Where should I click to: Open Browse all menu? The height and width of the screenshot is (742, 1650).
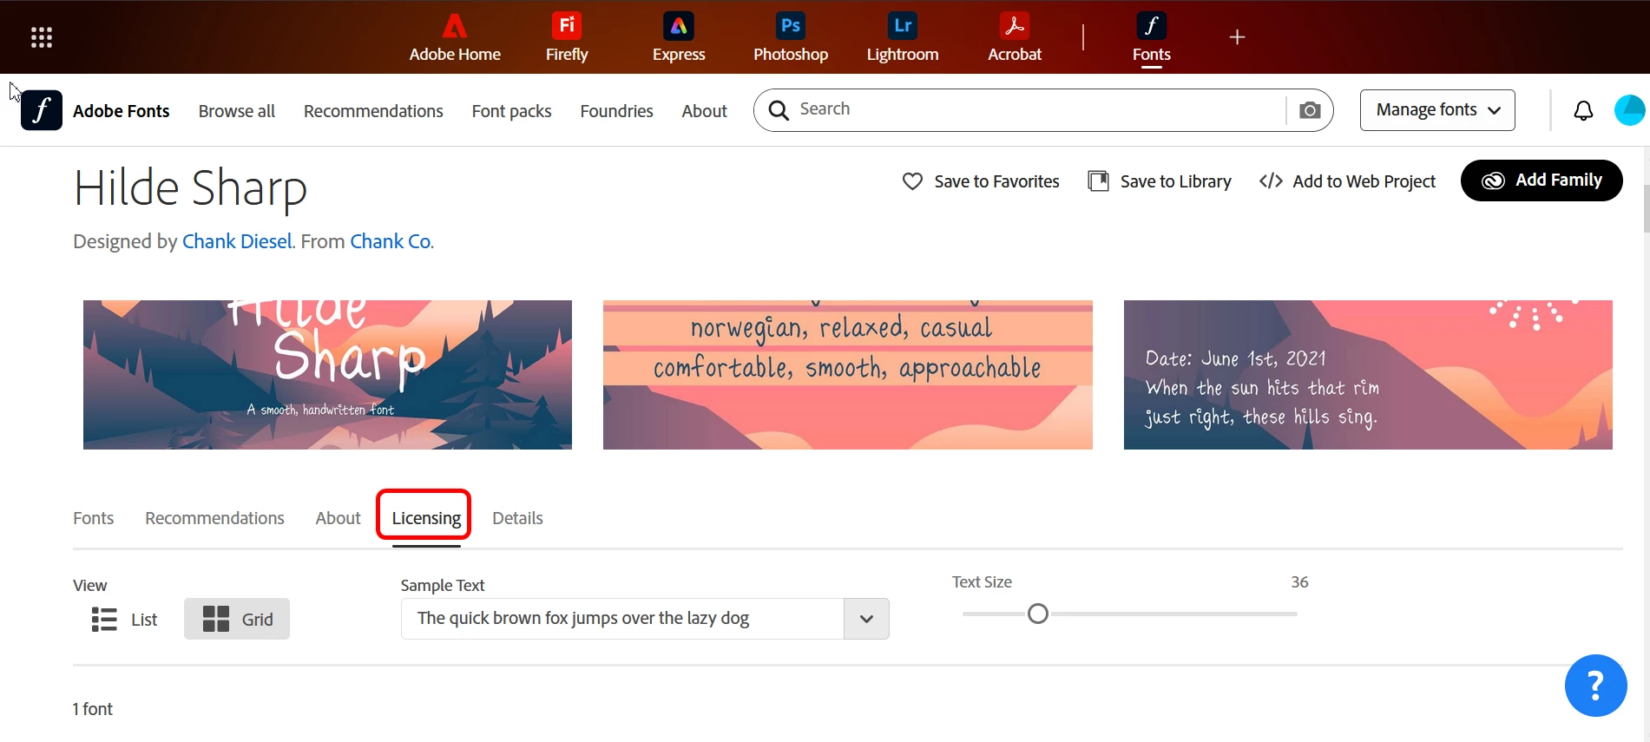(236, 111)
